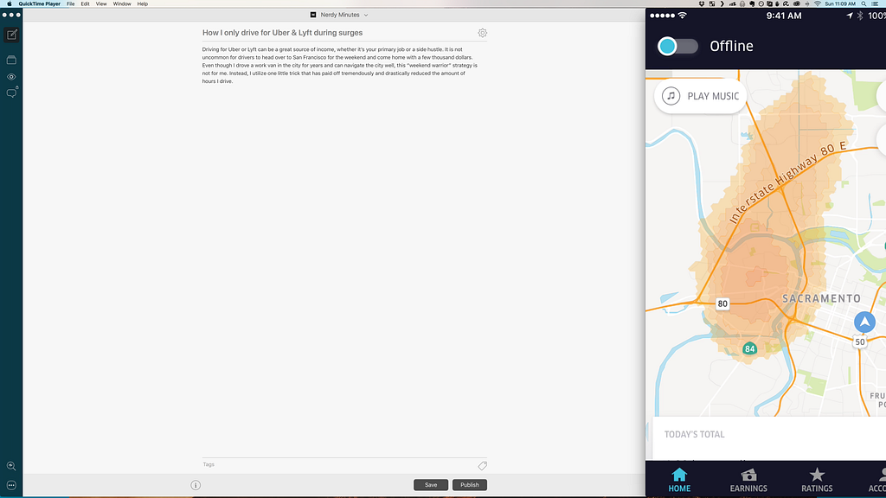
Task: Click the Highway 50 shield on map
Action: (x=859, y=342)
